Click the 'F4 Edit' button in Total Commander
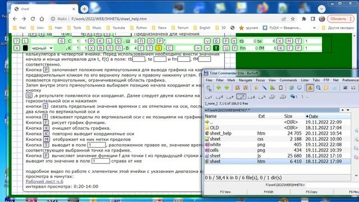The height and width of the screenshot is (202, 359). (268, 192)
